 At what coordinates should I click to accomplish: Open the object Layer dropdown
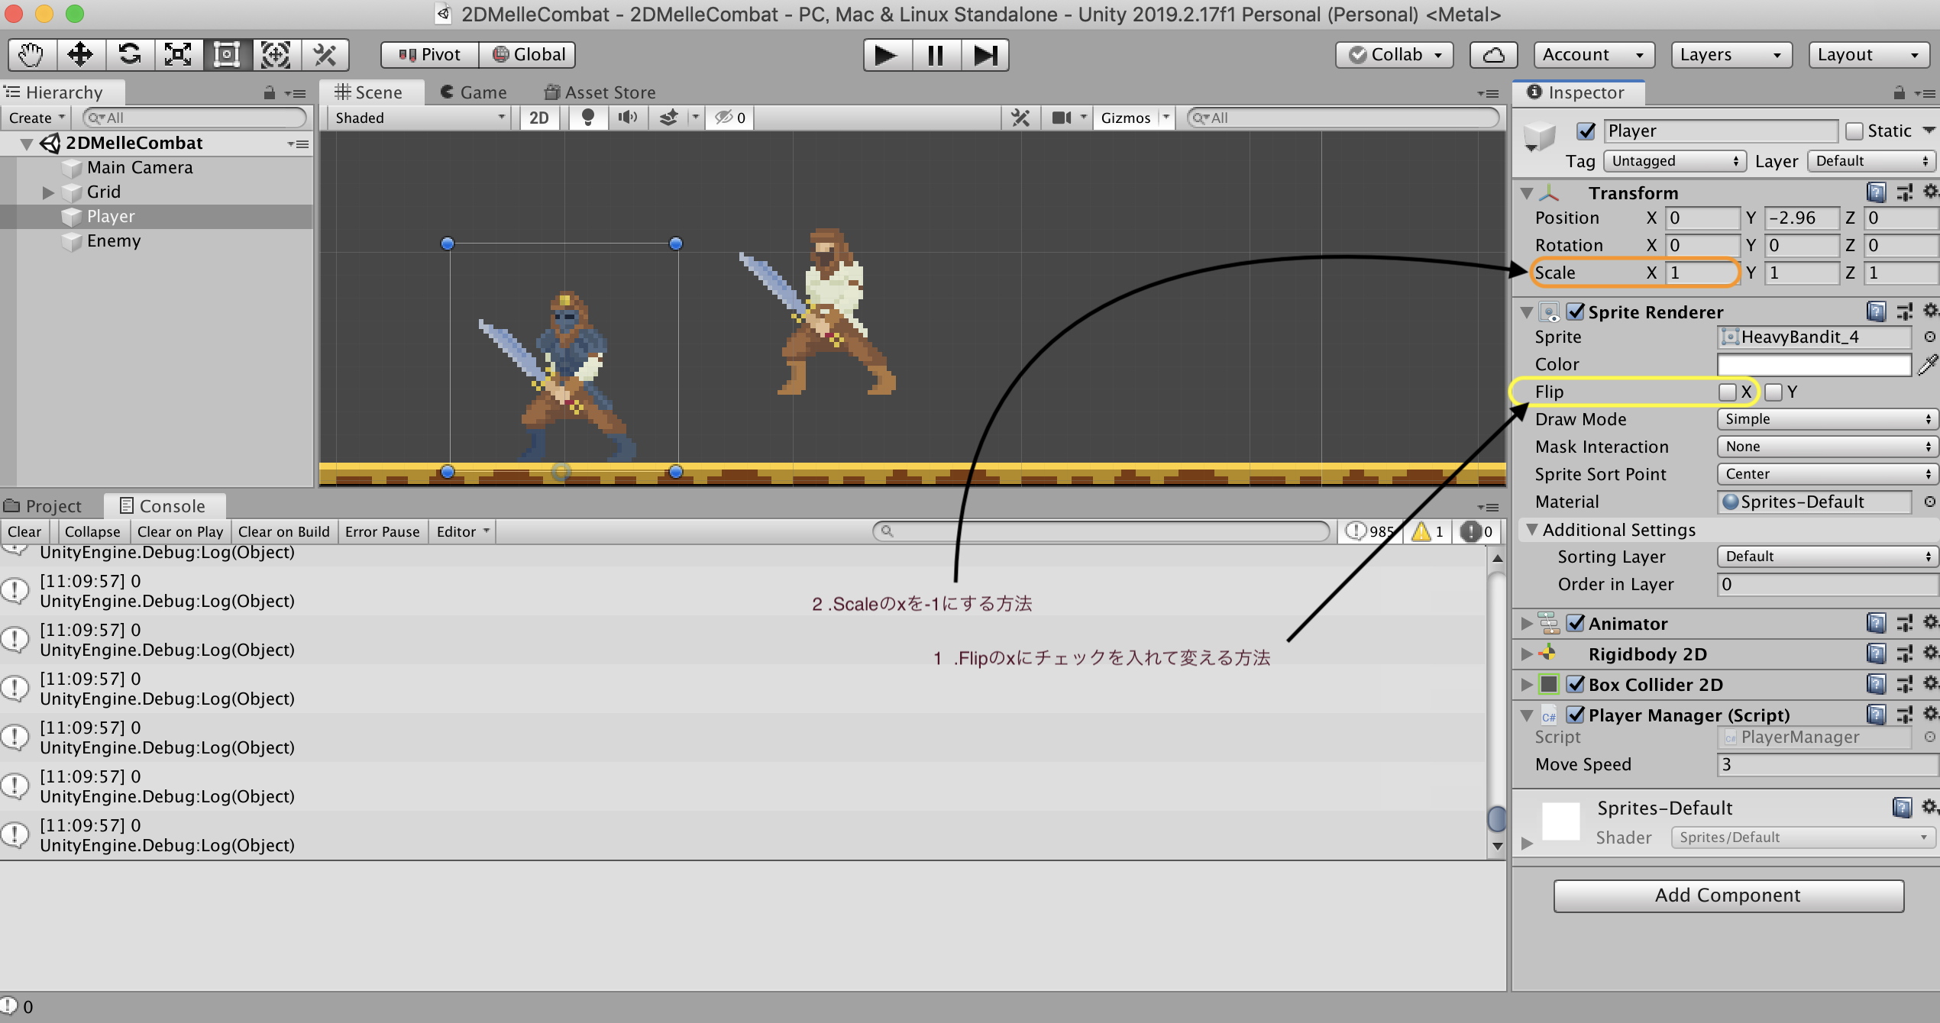click(x=1873, y=161)
